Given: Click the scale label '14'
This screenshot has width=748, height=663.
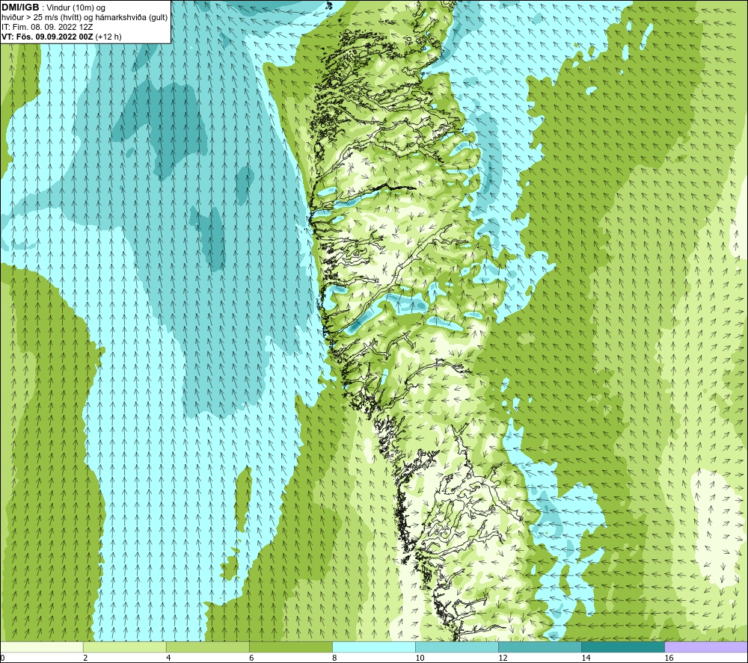Looking at the screenshot, I should pos(586,659).
